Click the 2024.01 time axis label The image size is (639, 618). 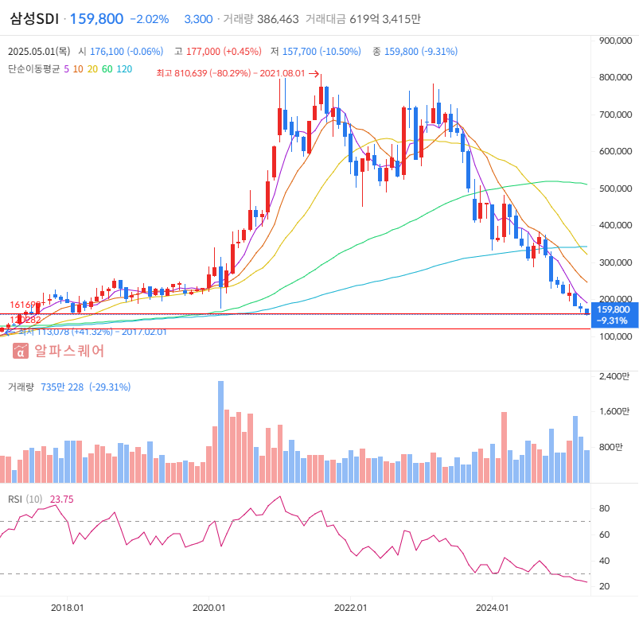(493, 608)
